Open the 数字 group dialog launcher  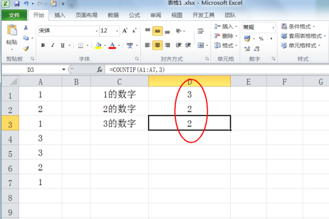pos(274,59)
